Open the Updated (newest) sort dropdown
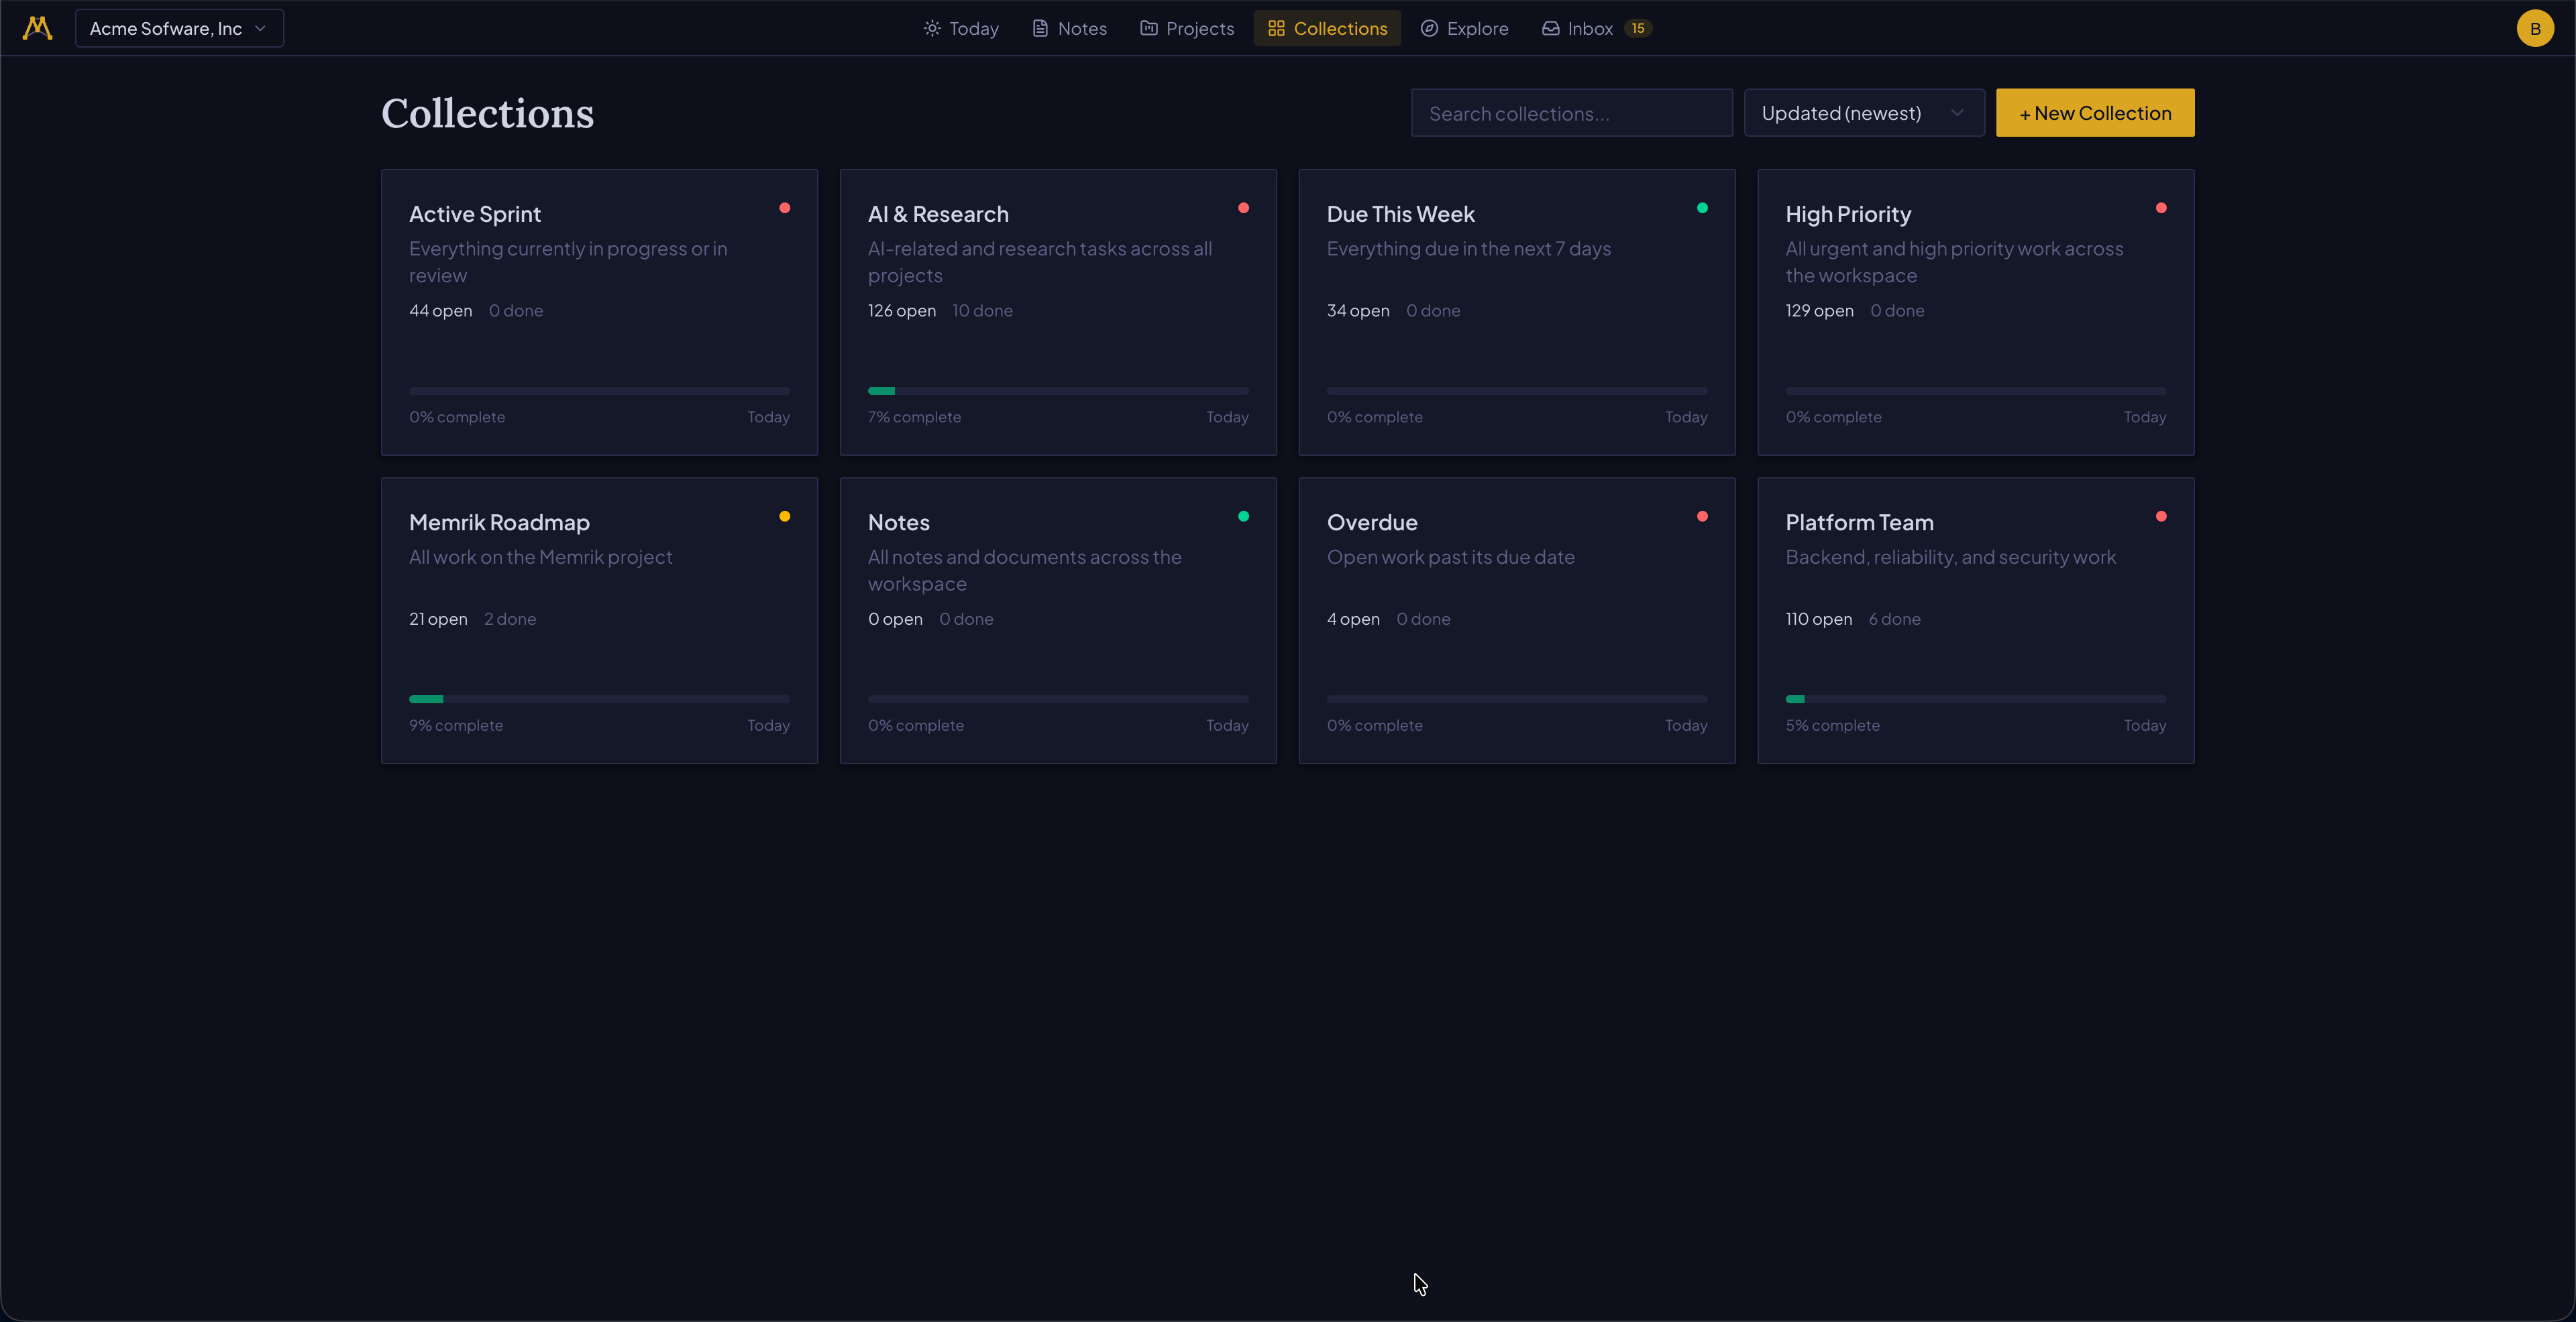This screenshot has width=2576, height=1322. (1863, 113)
